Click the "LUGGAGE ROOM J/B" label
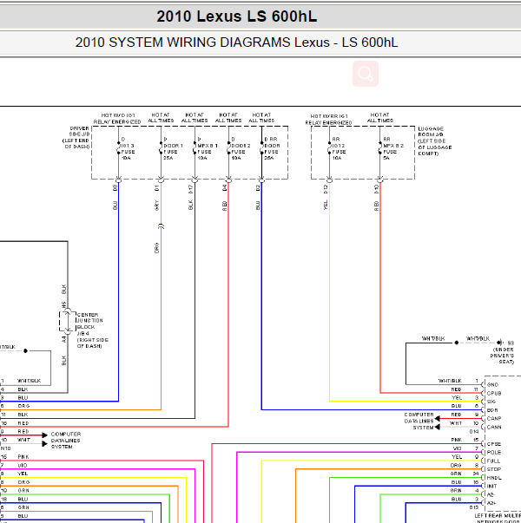The width and height of the screenshot is (521, 523). [435, 141]
